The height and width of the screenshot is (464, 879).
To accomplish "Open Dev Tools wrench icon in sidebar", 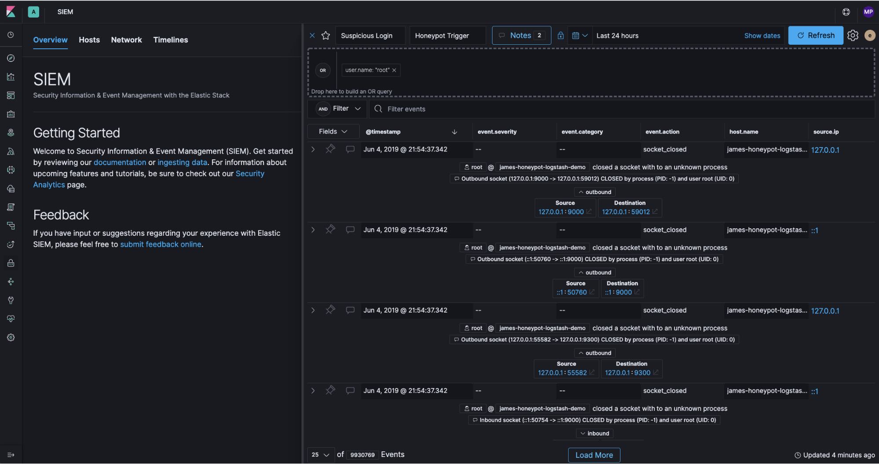I will [x=11, y=300].
